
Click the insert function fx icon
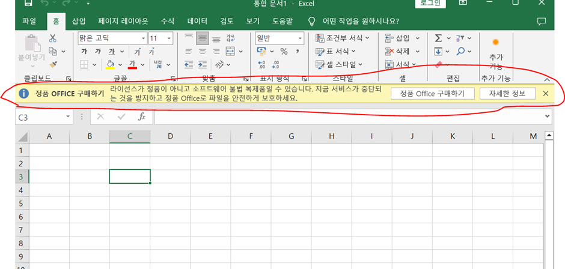coord(142,116)
